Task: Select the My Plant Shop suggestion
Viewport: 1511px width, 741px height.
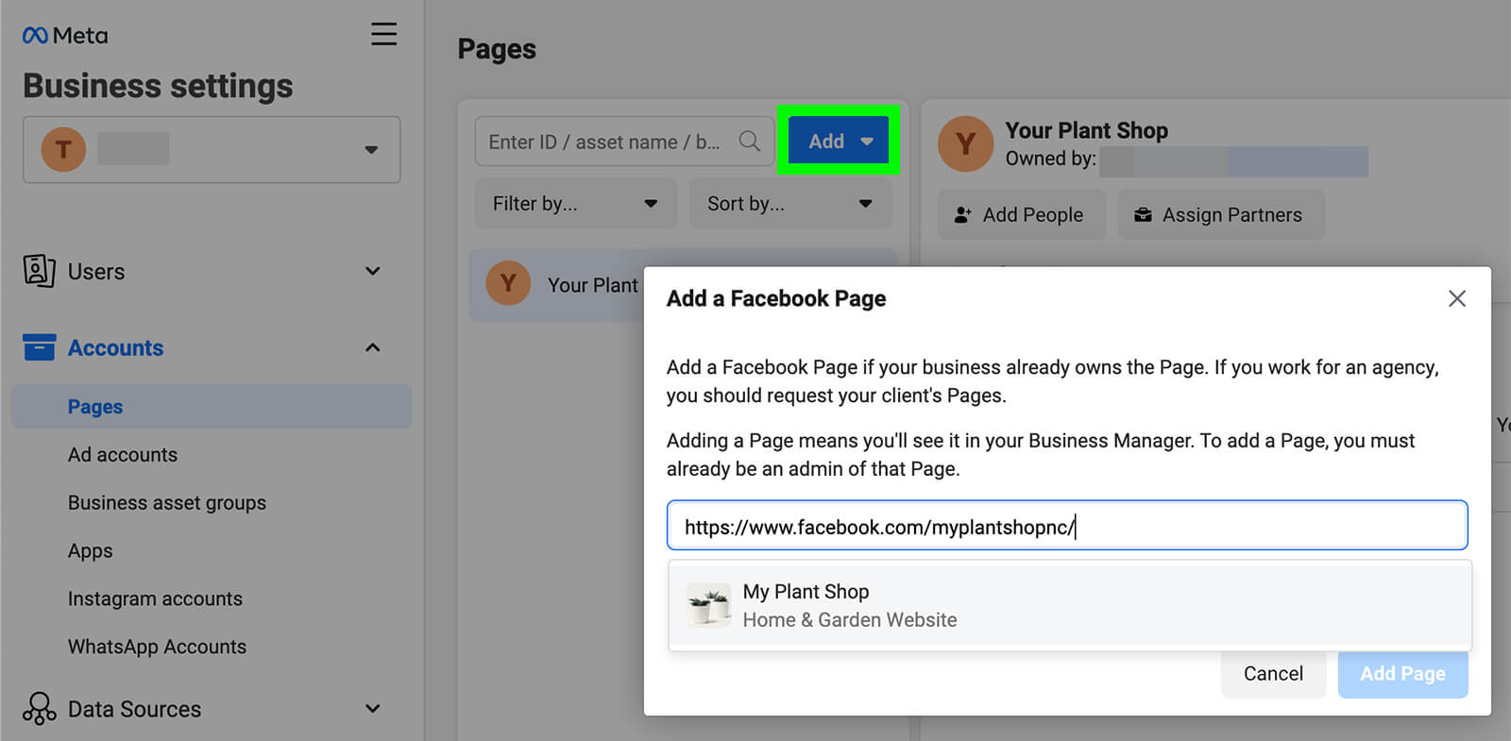Action: pos(1070,605)
